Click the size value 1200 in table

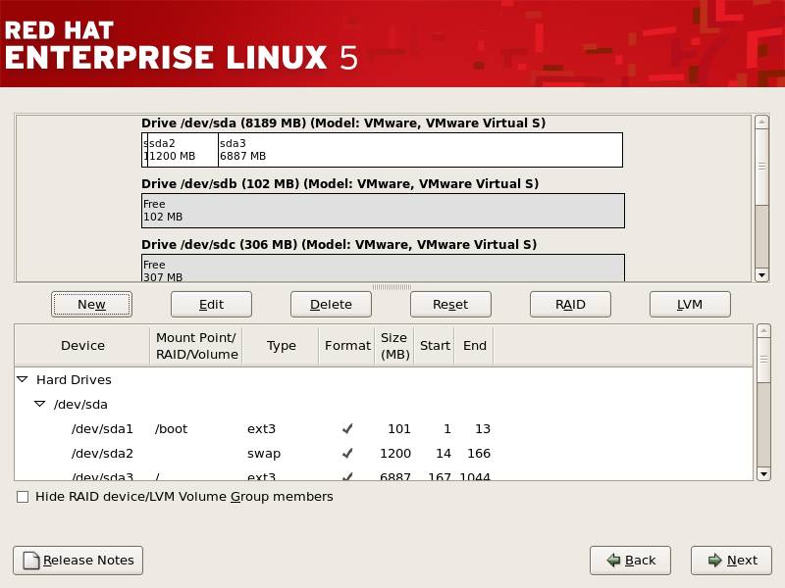pyautogui.click(x=395, y=454)
